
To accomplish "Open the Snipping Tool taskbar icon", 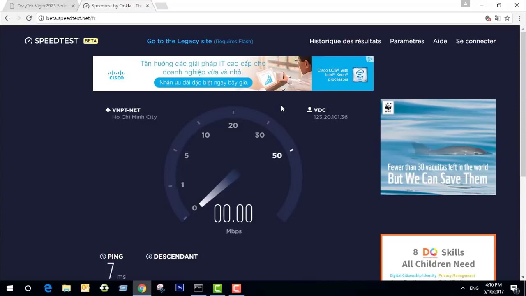I will coord(161,288).
